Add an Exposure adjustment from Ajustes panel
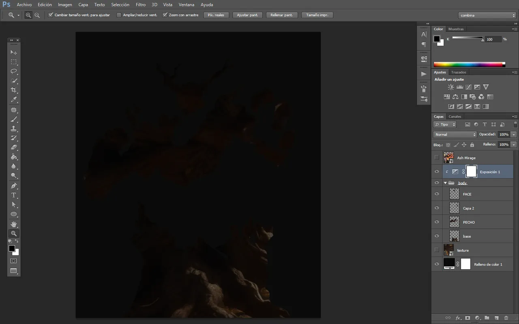Screen dimensions: 519x324 click(477, 87)
